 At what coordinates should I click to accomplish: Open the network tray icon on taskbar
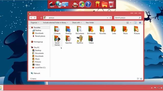pyautogui.click(x=158, y=88)
